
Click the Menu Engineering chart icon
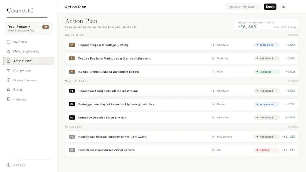[x=8, y=51]
